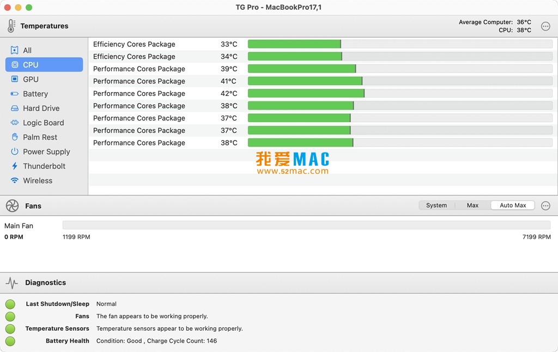The width and height of the screenshot is (558, 352).
Task: Click the Battery Health charge cycle text
Action: pyautogui.click(x=156, y=341)
